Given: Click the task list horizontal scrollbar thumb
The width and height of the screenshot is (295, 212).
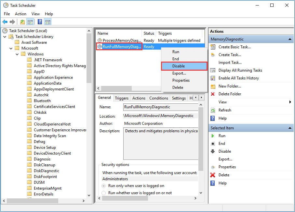Looking at the screenshot, I should coord(116,88).
